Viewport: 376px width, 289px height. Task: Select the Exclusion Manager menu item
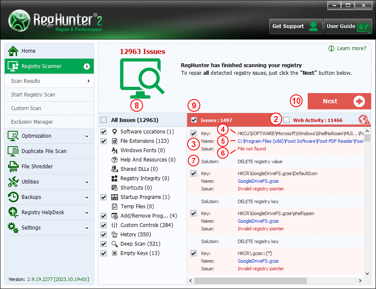(x=32, y=122)
